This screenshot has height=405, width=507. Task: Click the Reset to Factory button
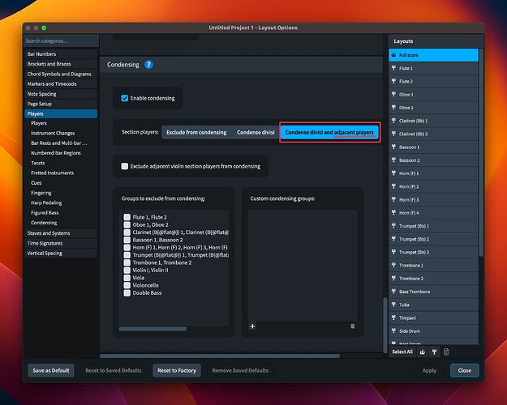[x=177, y=370]
